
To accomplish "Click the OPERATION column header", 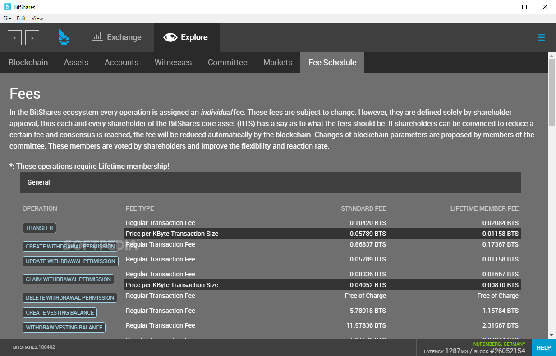I will coord(40,208).
